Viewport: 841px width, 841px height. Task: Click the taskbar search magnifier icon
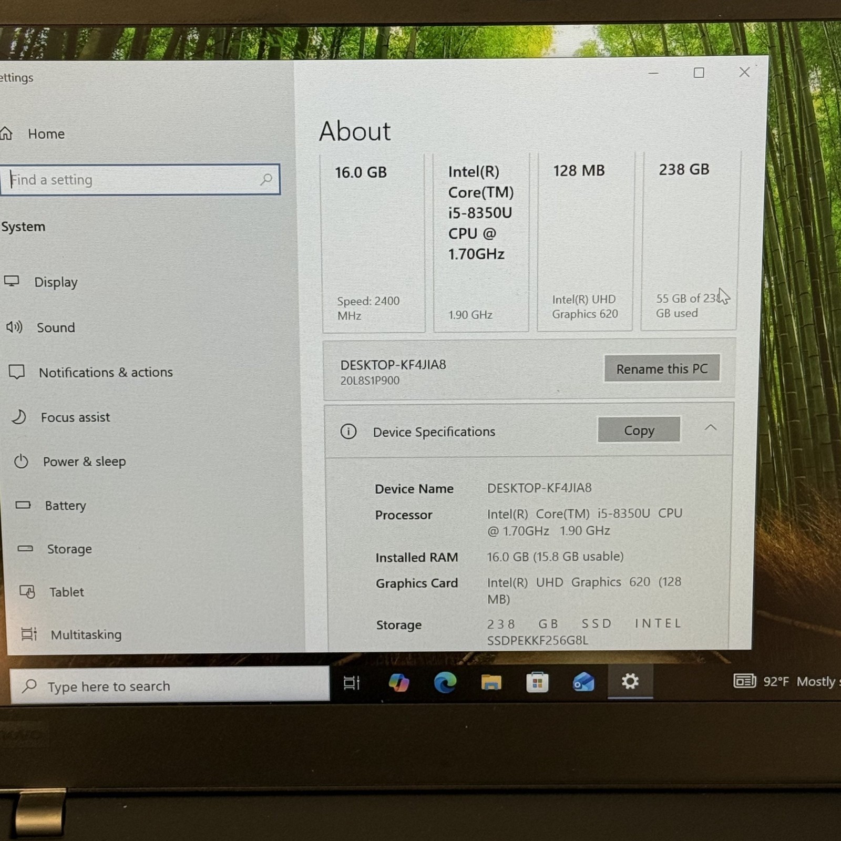pyautogui.click(x=30, y=685)
